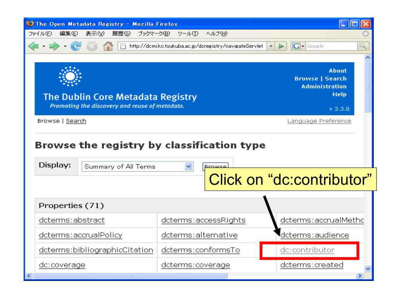Minimize the Firefox window
Image resolution: width=397 pixels, height=298 pixels.
(343, 24)
